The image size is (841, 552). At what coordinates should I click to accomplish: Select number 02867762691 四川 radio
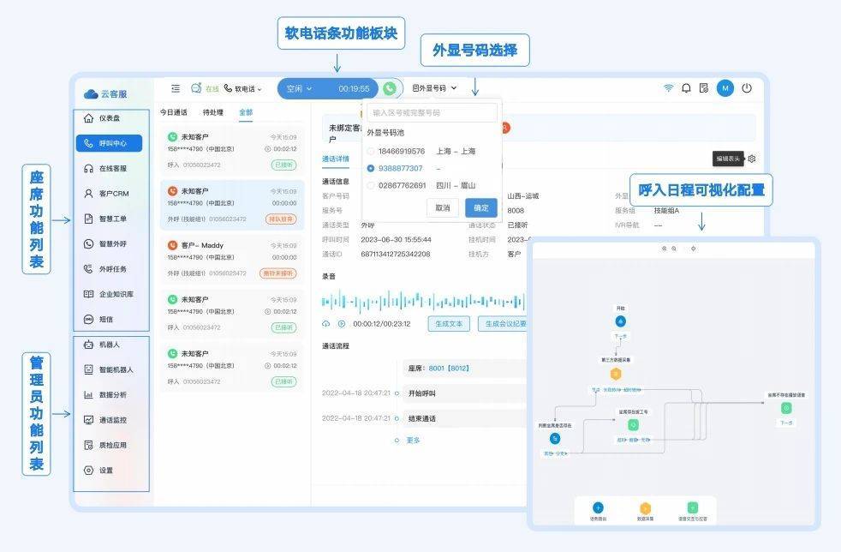(370, 185)
